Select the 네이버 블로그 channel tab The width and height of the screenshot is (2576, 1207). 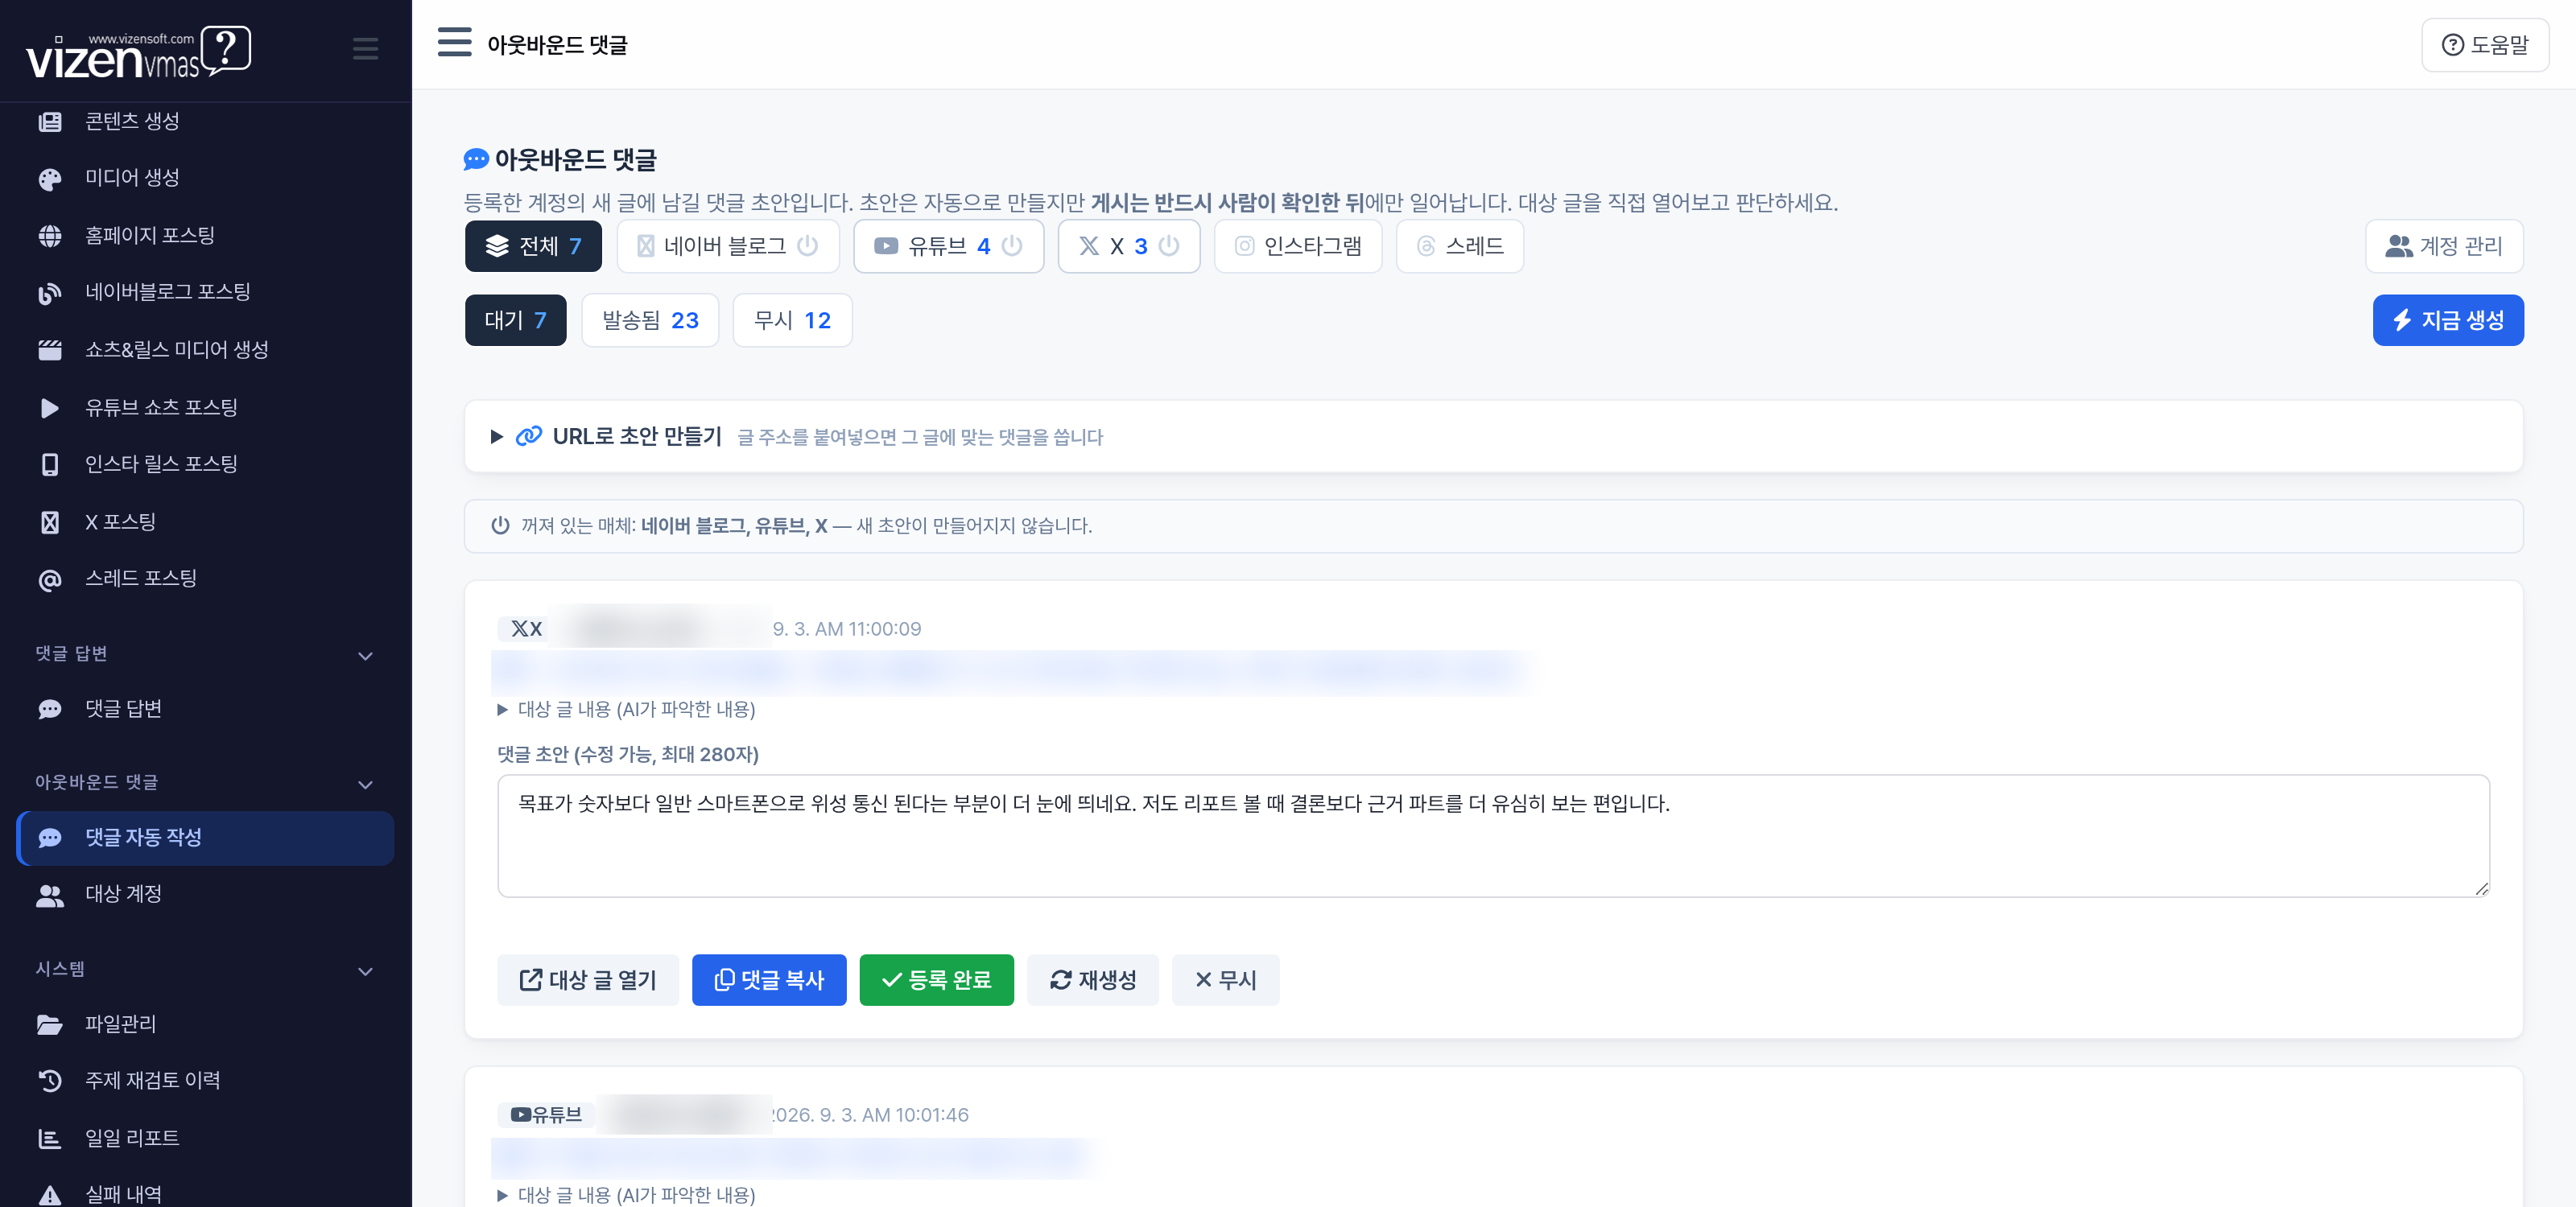pyautogui.click(x=727, y=245)
